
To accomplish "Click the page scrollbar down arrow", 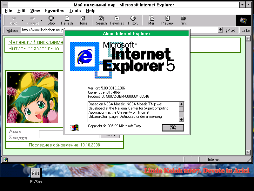I will (x=248, y=152).
